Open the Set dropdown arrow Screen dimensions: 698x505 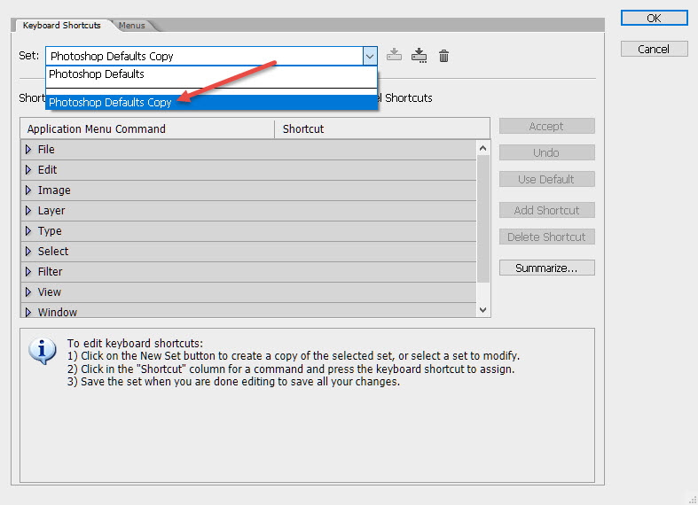(370, 56)
